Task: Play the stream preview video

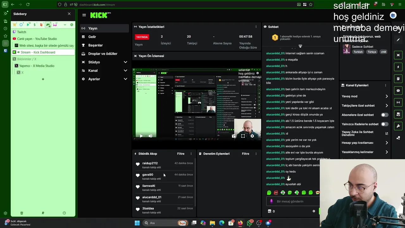Action: (x=141, y=136)
